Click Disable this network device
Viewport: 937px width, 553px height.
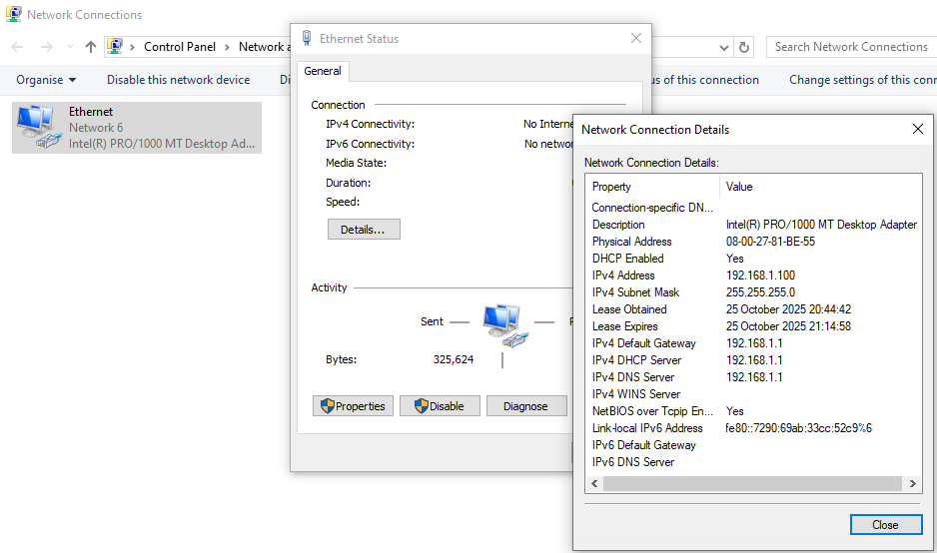(178, 80)
